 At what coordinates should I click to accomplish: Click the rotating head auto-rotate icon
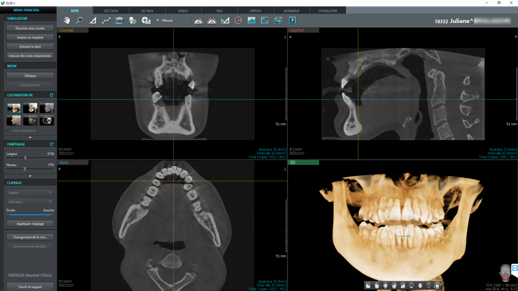point(437,285)
